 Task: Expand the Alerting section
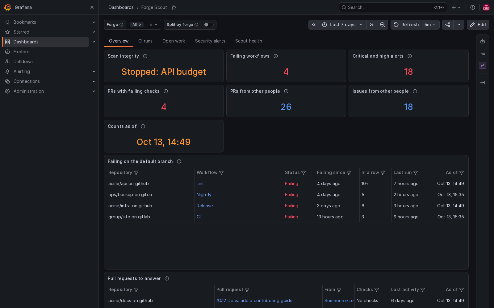pyautogui.click(x=94, y=71)
